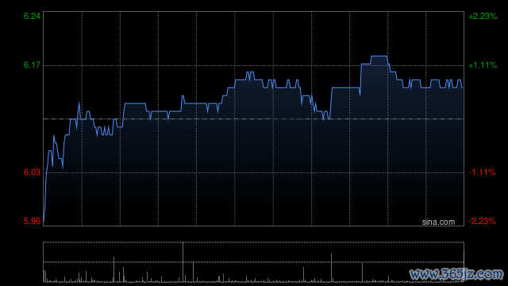The image size is (508, 286).
Task: Click the sina.com source label
Action: click(x=438, y=222)
